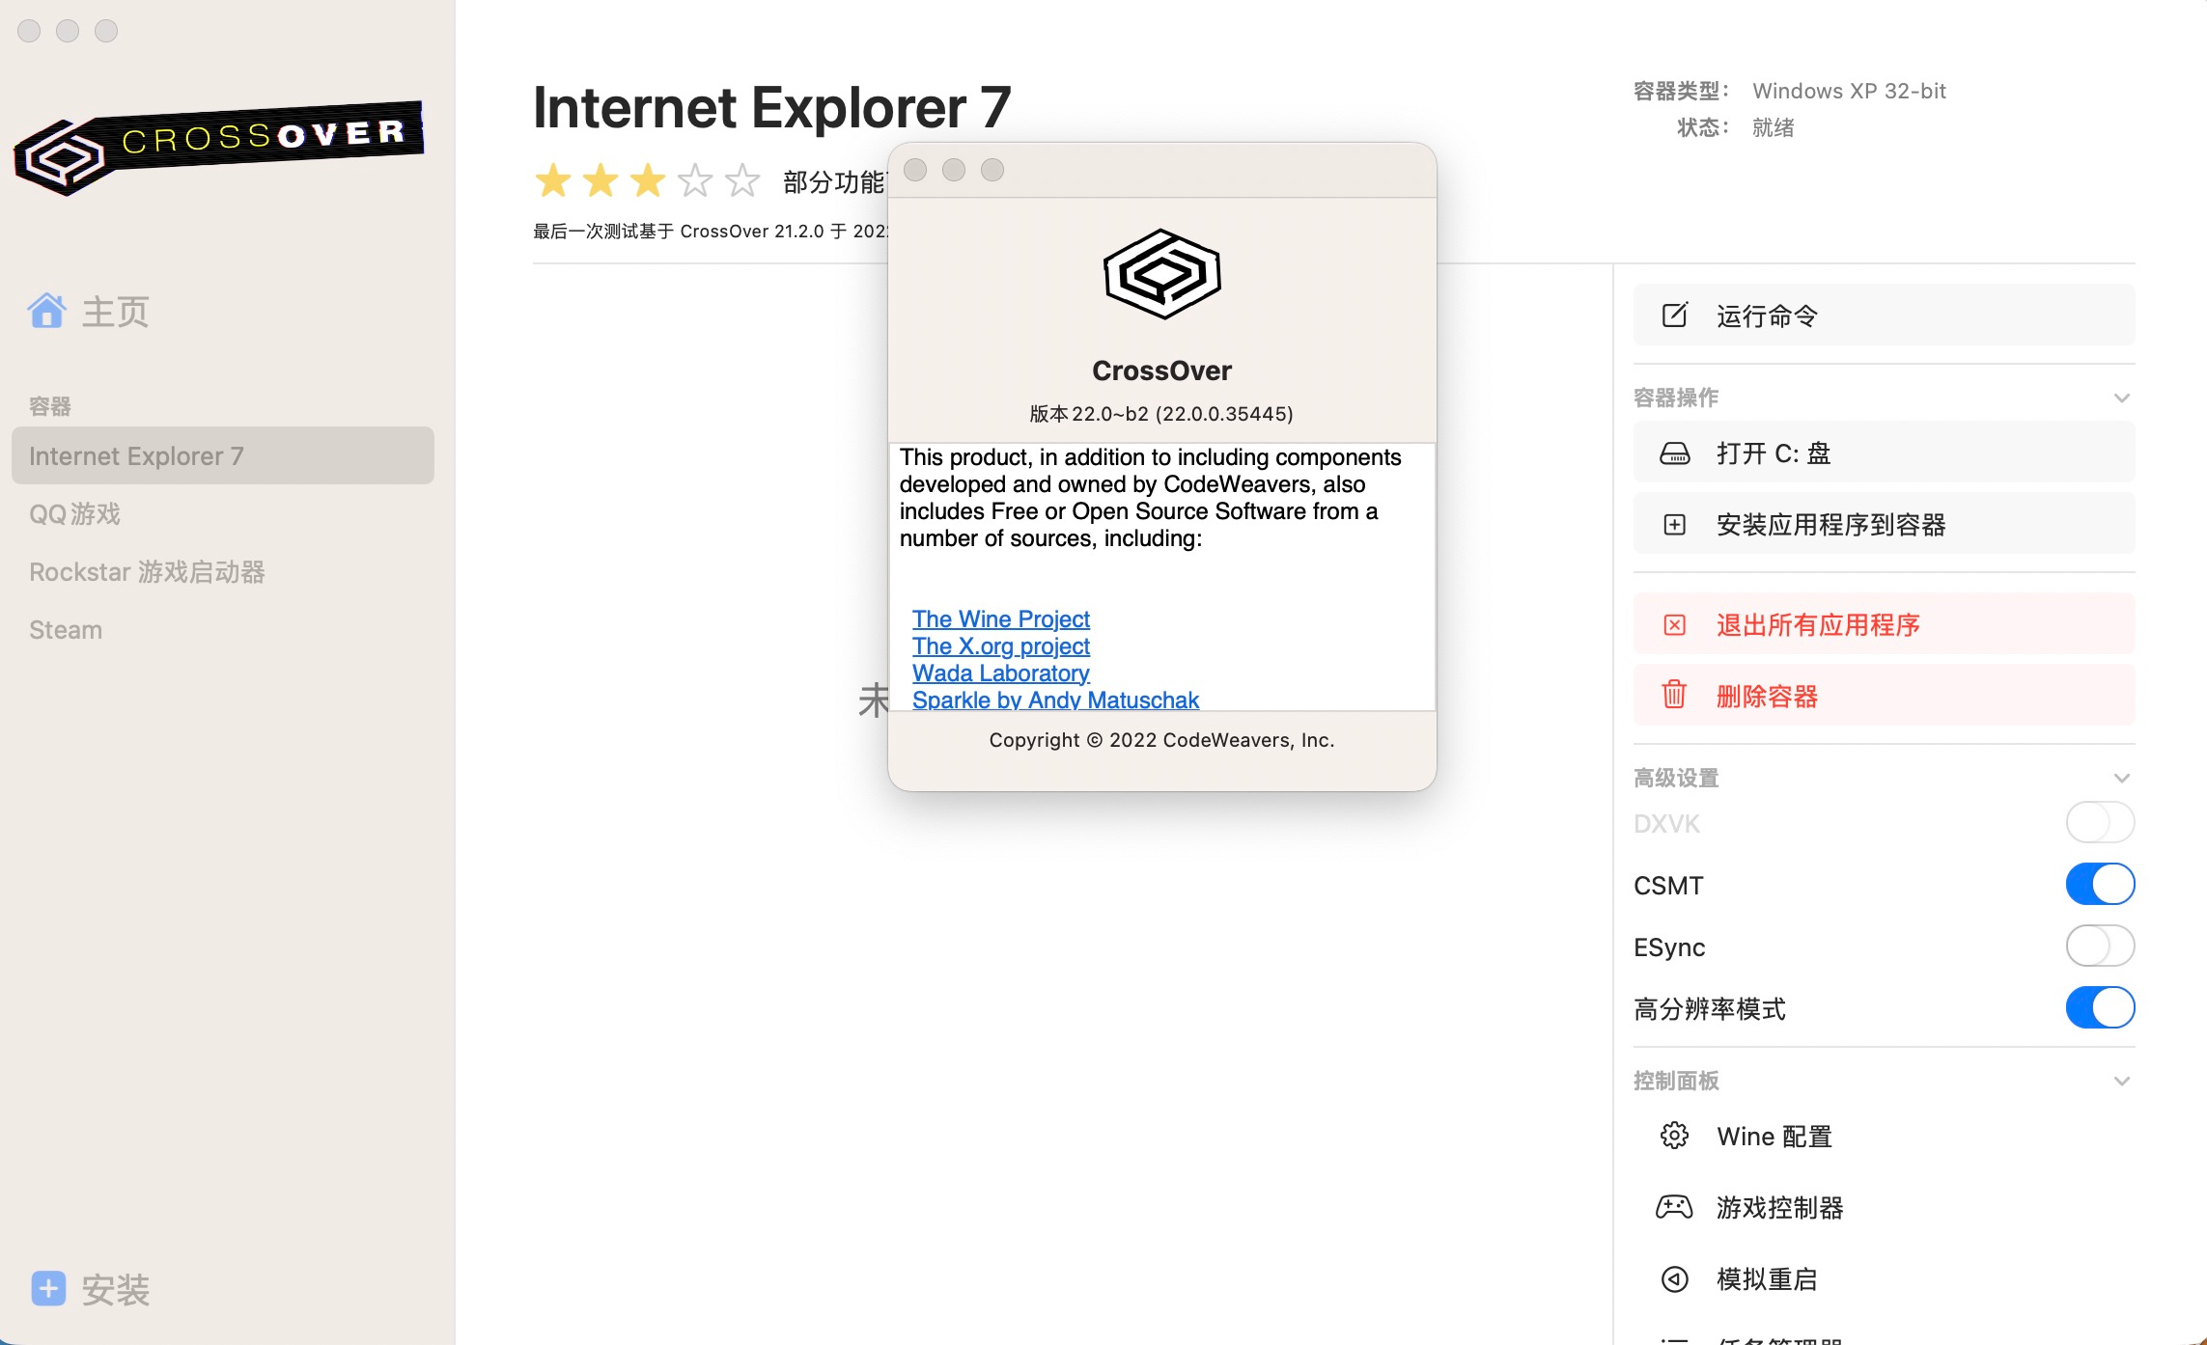Click the 安装 install button
The height and width of the screenshot is (1345, 2207).
pyautogui.click(x=90, y=1290)
